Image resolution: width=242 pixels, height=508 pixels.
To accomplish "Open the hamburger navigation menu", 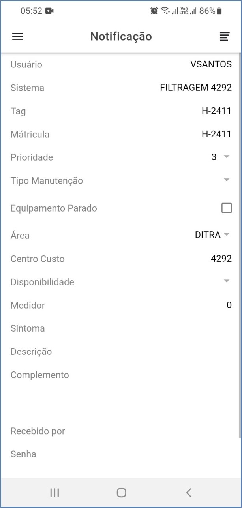I will (18, 37).
